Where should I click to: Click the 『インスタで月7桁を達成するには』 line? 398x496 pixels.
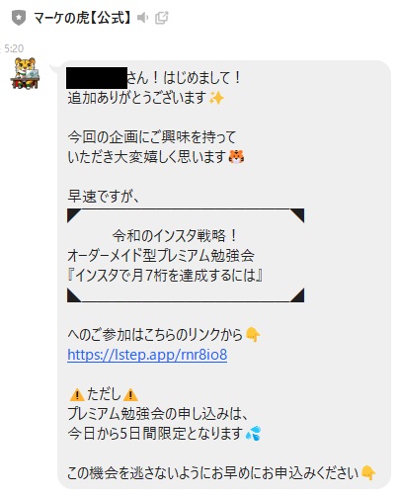pos(165,276)
